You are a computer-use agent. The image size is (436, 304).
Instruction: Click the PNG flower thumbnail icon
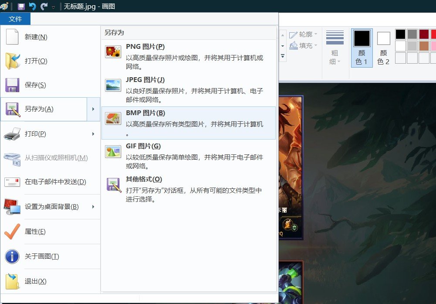pos(113,52)
